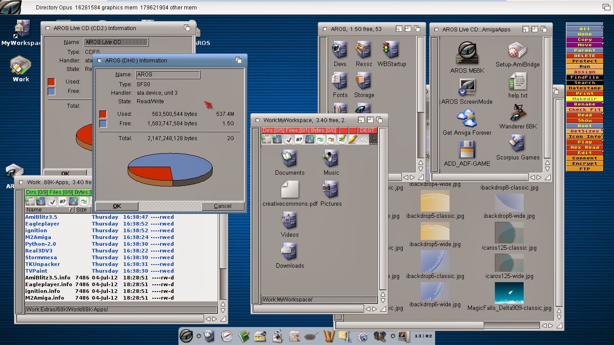Expand the dock arrow next to the monitor icon

(x=393, y=336)
